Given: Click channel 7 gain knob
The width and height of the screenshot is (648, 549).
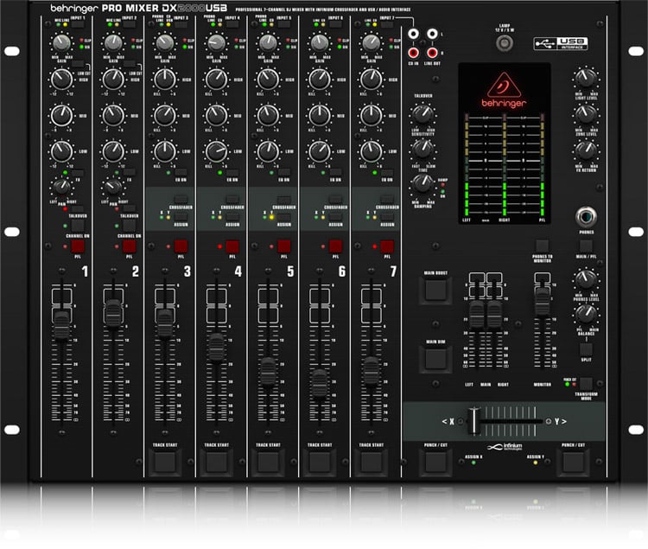Looking at the screenshot, I should tap(371, 42).
